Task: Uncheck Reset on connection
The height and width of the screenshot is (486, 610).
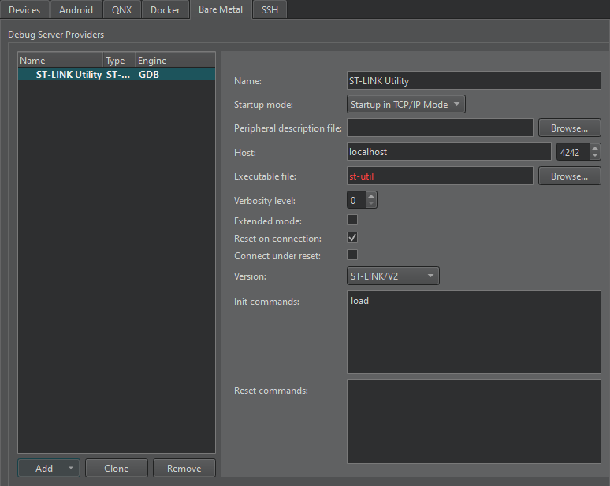Action: click(x=352, y=237)
